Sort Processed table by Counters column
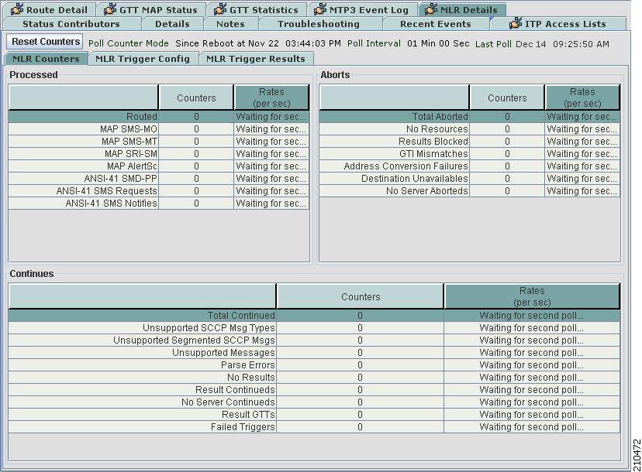642x472 pixels. 196,97
